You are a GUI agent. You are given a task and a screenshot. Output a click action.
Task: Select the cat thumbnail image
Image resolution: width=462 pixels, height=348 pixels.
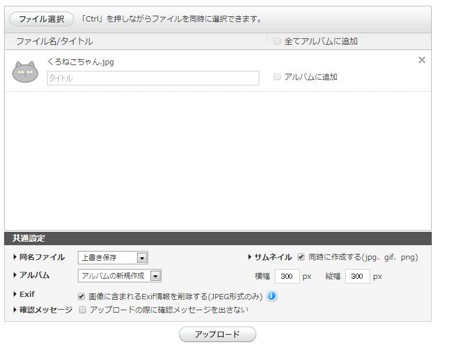coord(25,71)
